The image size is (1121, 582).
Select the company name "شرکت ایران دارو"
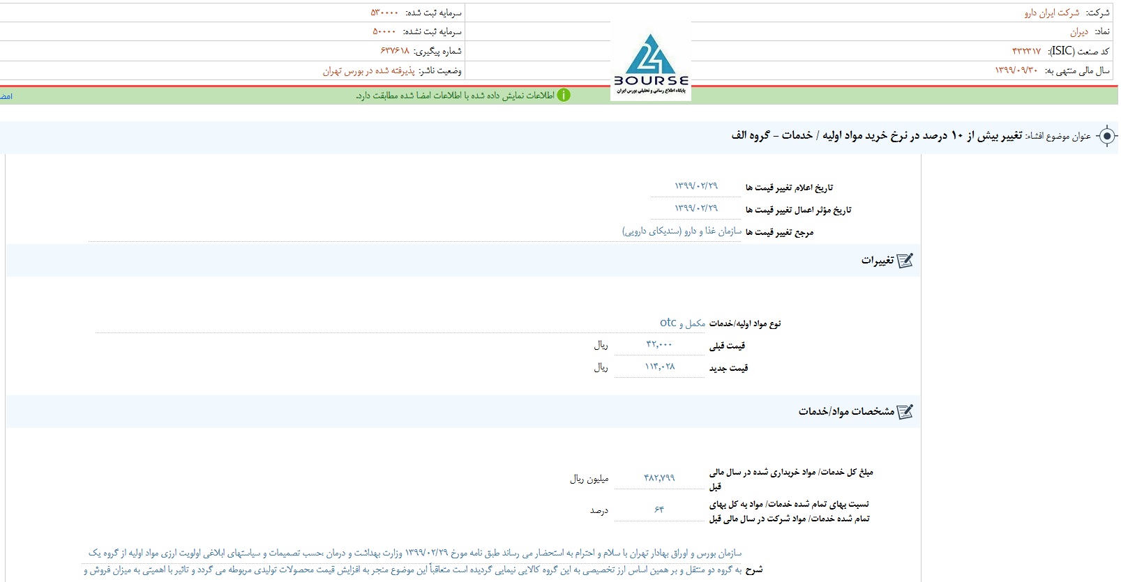pyautogui.click(x=1051, y=13)
